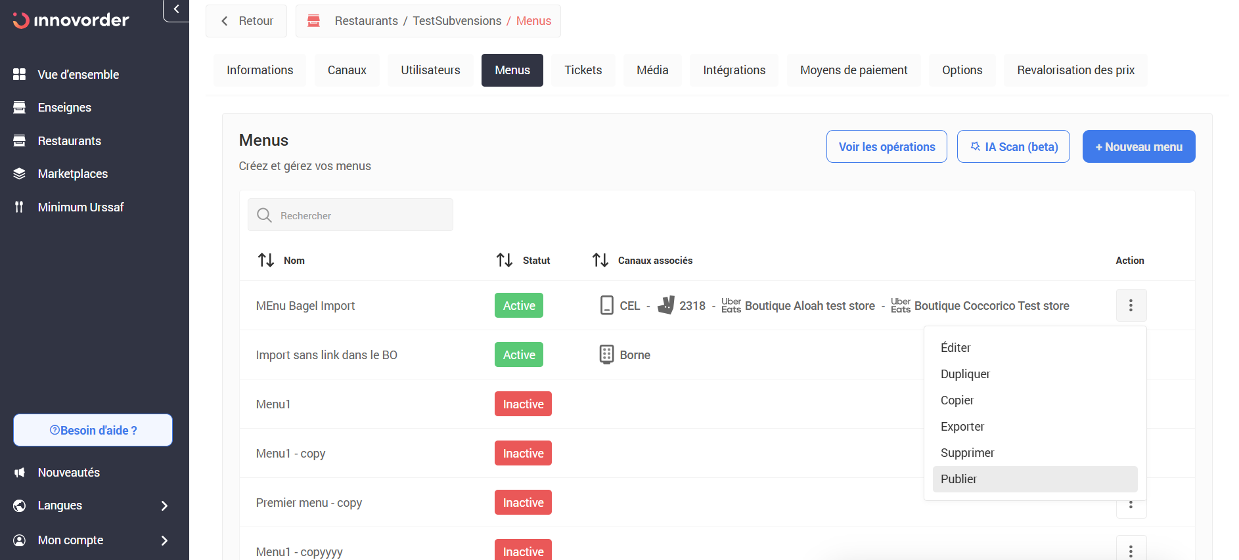This screenshot has width=1239, height=560.
Task: Open actions menu for Menu1 - copyyyy
Action: 1131,550
